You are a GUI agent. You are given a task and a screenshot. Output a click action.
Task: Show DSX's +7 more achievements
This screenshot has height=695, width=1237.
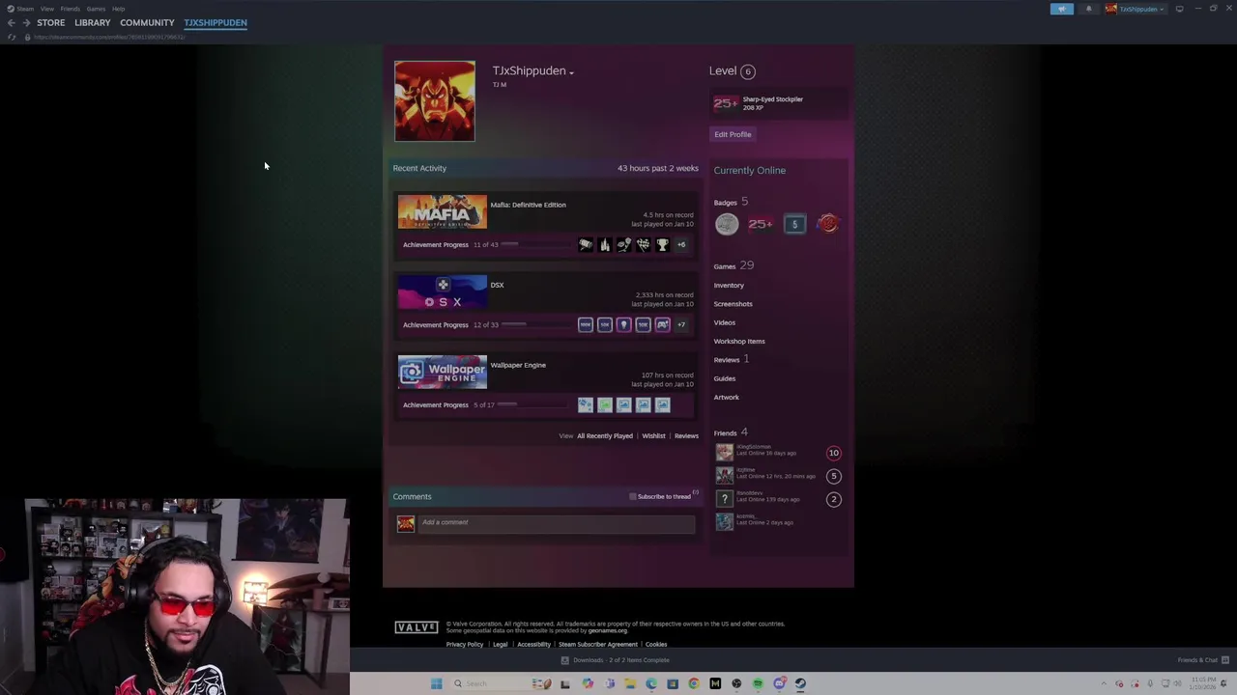681,325
